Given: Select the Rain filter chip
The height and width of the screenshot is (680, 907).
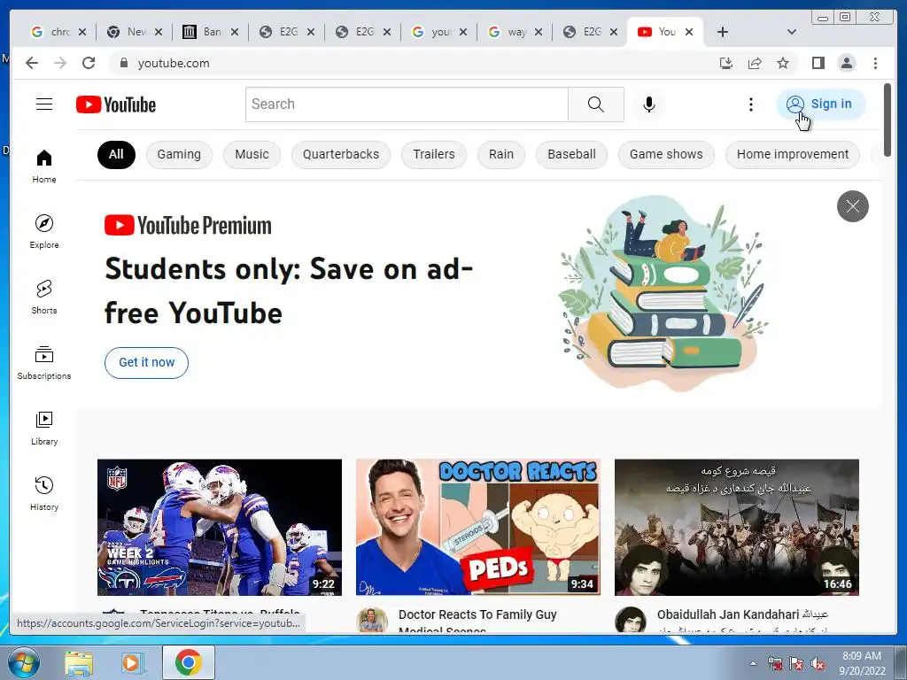Looking at the screenshot, I should click(501, 154).
